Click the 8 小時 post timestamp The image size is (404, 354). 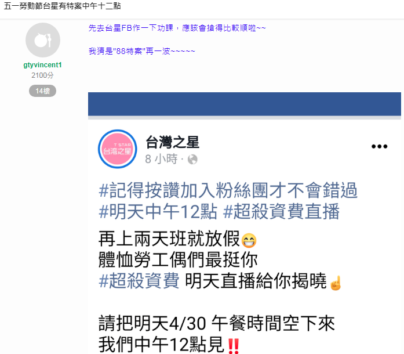161,158
